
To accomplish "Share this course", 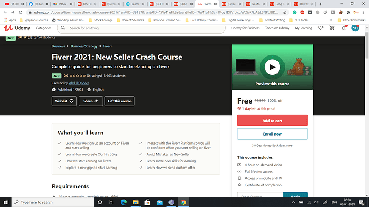I will [x=90, y=101].
